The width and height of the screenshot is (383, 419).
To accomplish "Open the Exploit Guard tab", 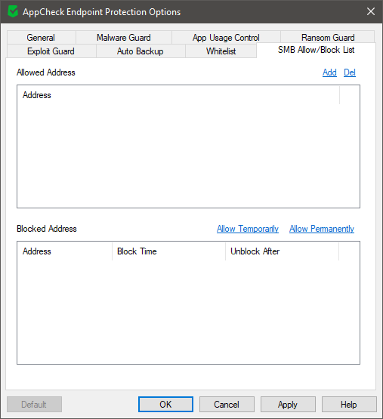I will 51,51.
